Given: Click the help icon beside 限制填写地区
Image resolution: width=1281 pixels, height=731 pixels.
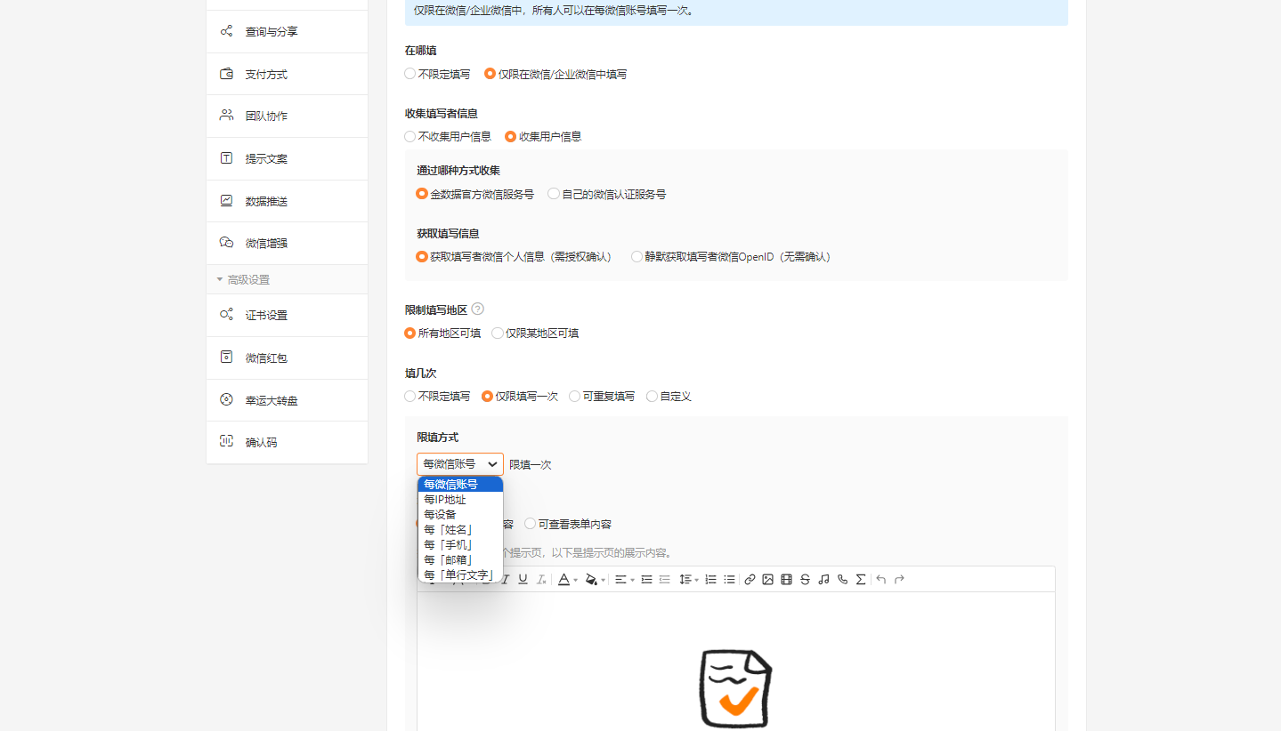Looking at the screenshot, I should [x=477, y=309].
